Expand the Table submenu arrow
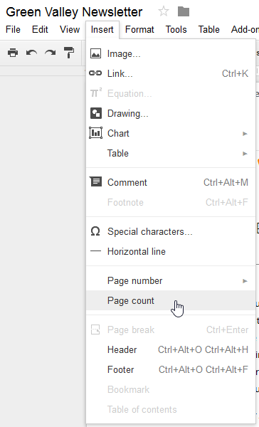Screen dimensions: 259x427 pyautogui.click(x=245, y=153)
